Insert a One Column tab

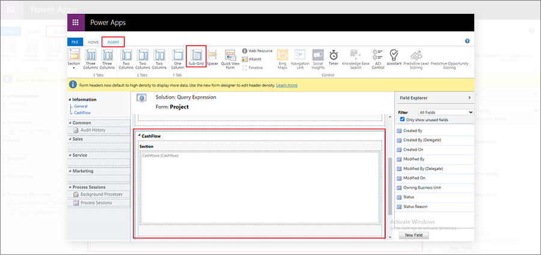178,59
